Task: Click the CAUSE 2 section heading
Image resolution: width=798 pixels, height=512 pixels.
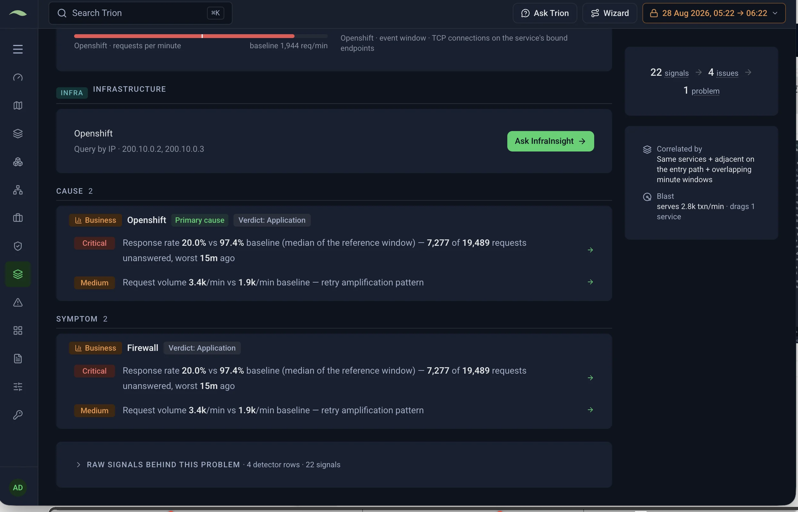Action: [x=74, y=191]
